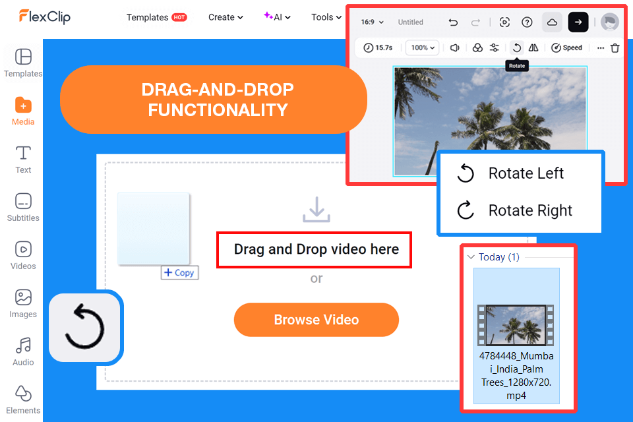
Task: Click the Untitled project name field
Action: coord(411,22)
